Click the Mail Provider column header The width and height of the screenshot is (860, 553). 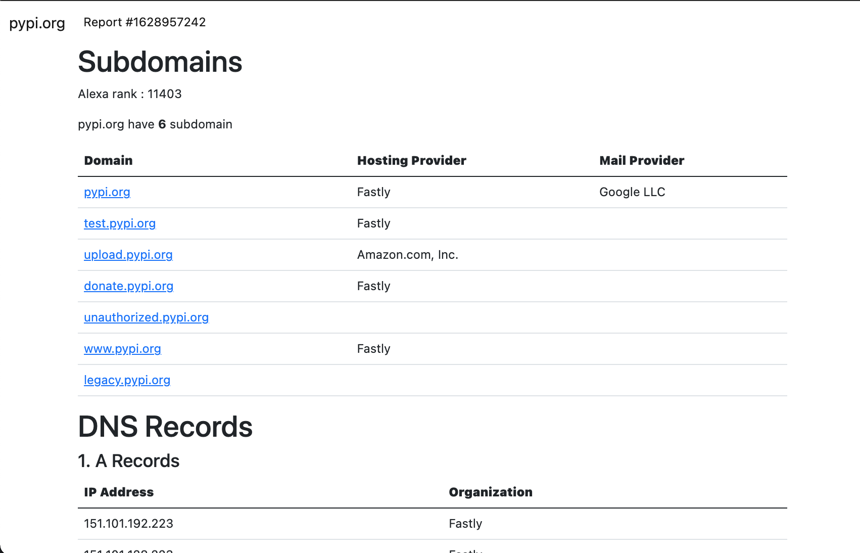point(642,161)
